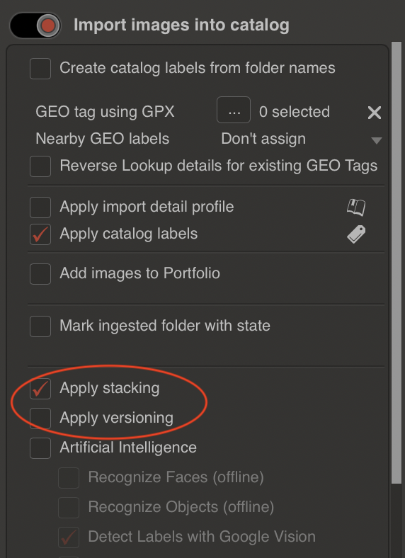
Task: Check Reverse Lookup details for existing GEO Tags
Action: [40, 166]
